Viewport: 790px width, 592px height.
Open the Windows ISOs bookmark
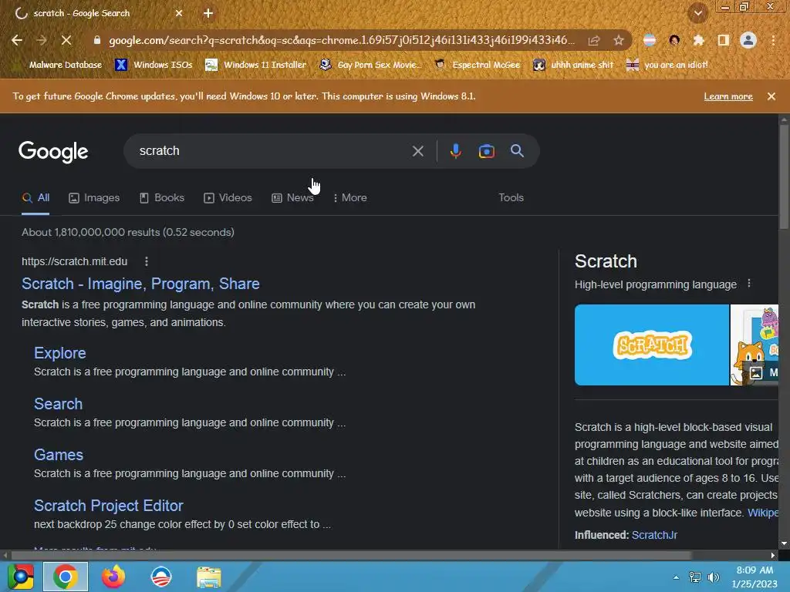(154, 65)
